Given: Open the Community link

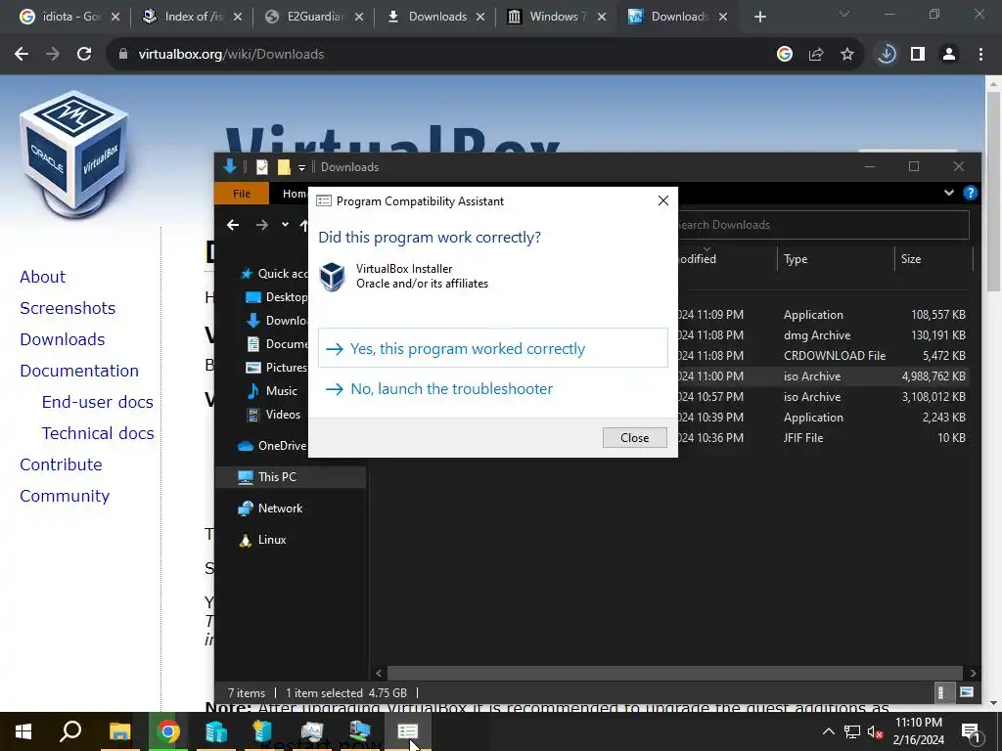Looking at the screenshot, I should tap(65, 496).
